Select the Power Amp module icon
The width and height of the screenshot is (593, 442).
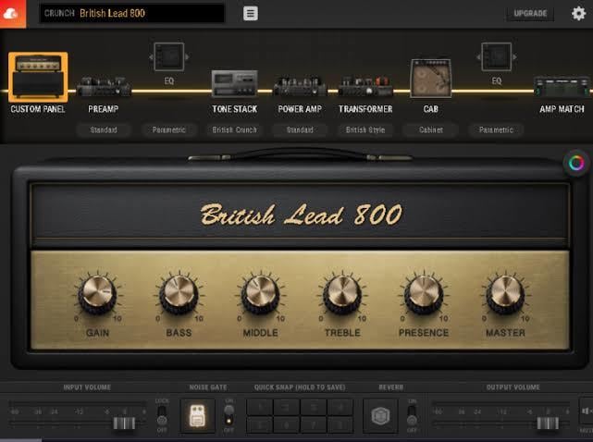[x=300, y=86]
